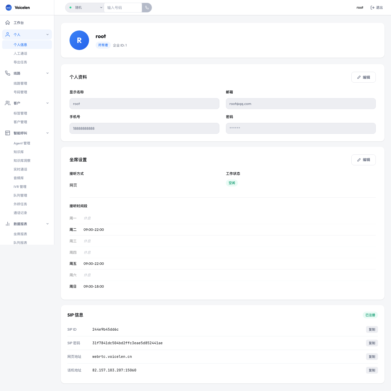Click the 手机号 field 18888888888
391x391 pixels.
point(144,128)
